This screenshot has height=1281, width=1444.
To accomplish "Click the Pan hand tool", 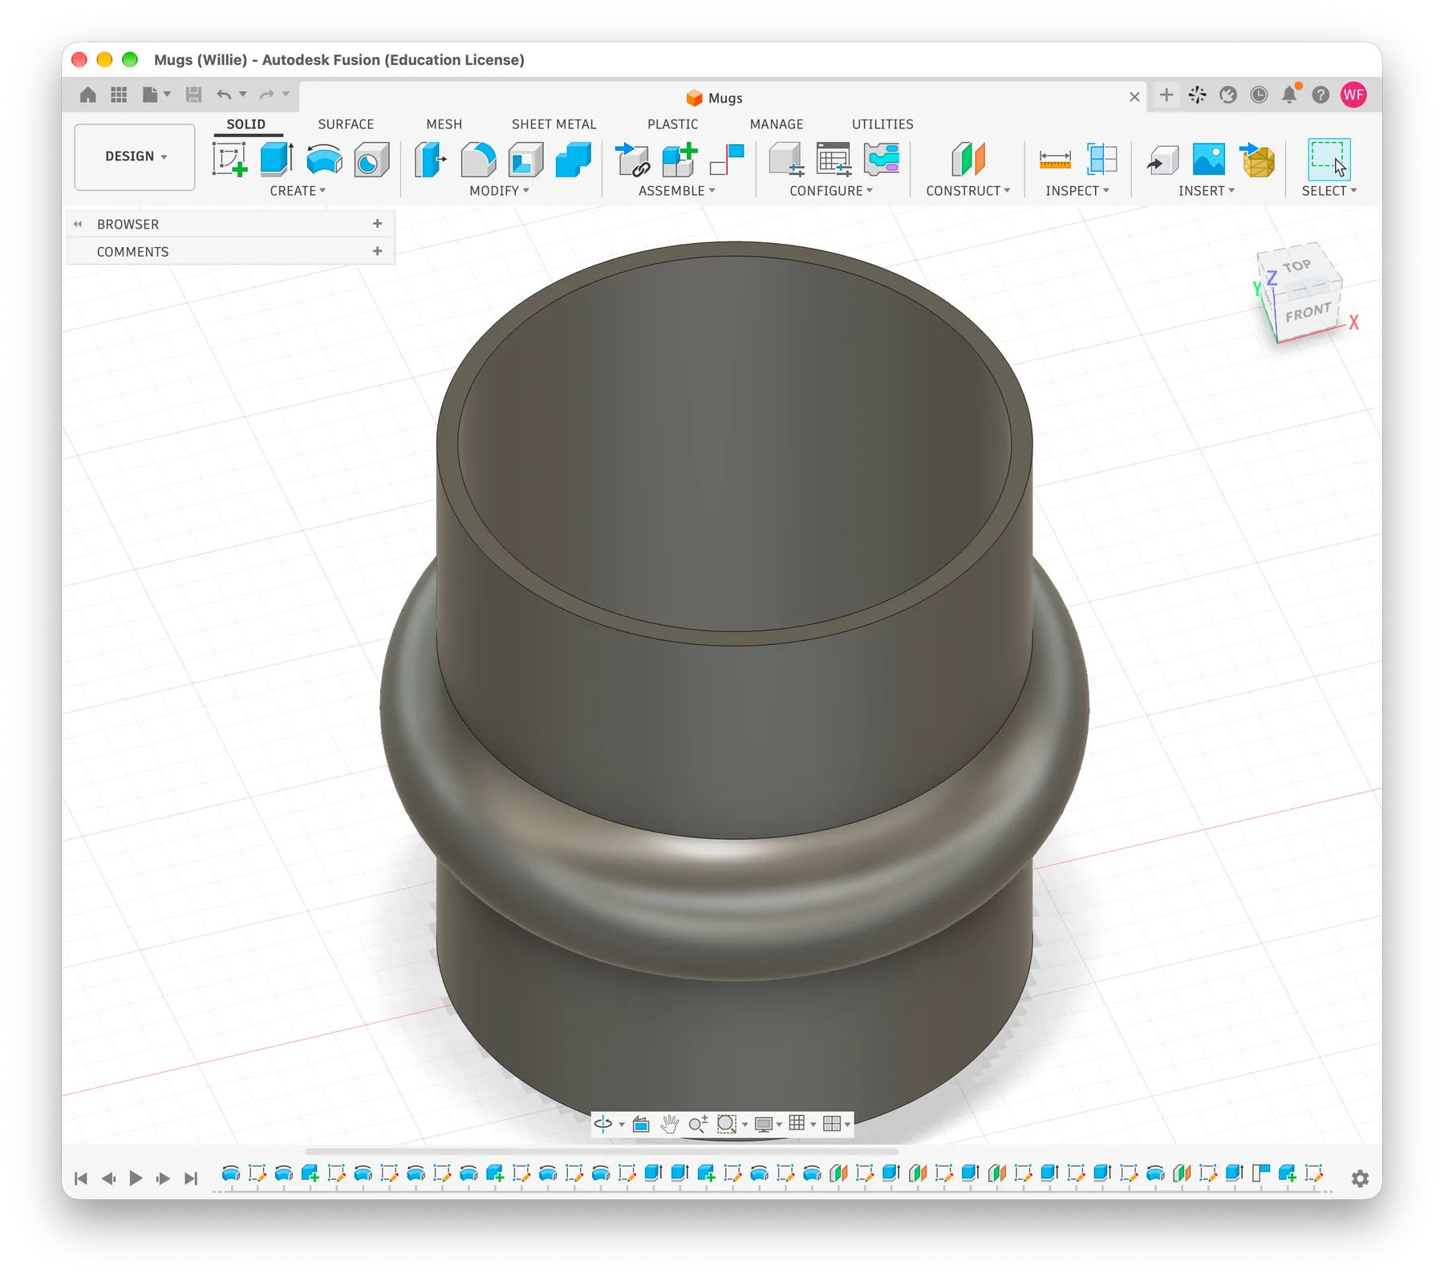I will [669, 1124].
